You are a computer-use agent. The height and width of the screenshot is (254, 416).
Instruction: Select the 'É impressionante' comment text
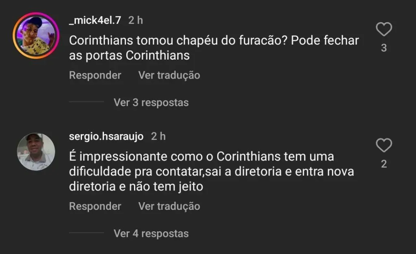pos(211,172)
